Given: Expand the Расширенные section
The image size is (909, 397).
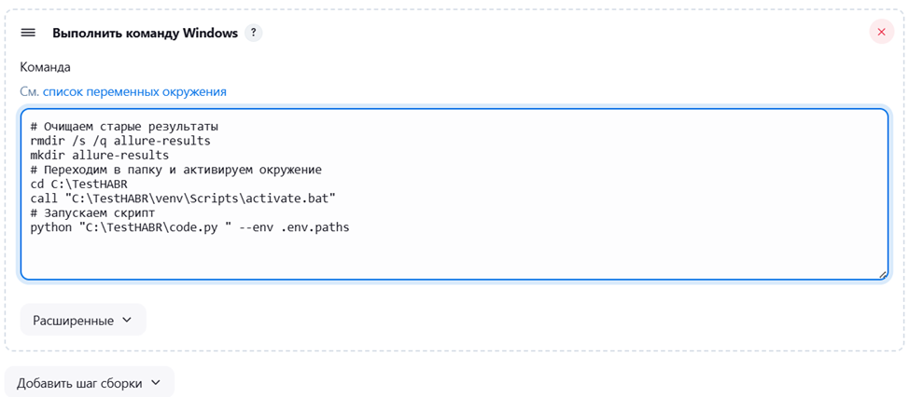Looking at the screenshot, I should 83,320.
